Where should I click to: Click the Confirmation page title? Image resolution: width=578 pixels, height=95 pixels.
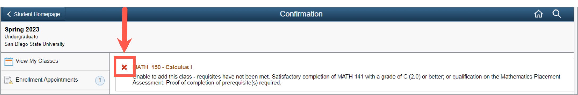(x=301, y=14)
